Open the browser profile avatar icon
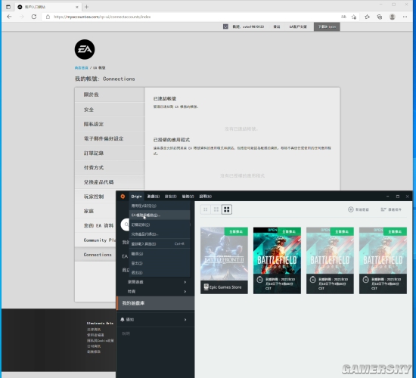The height and width of the screenshot is (378, 416). [392, 17]
